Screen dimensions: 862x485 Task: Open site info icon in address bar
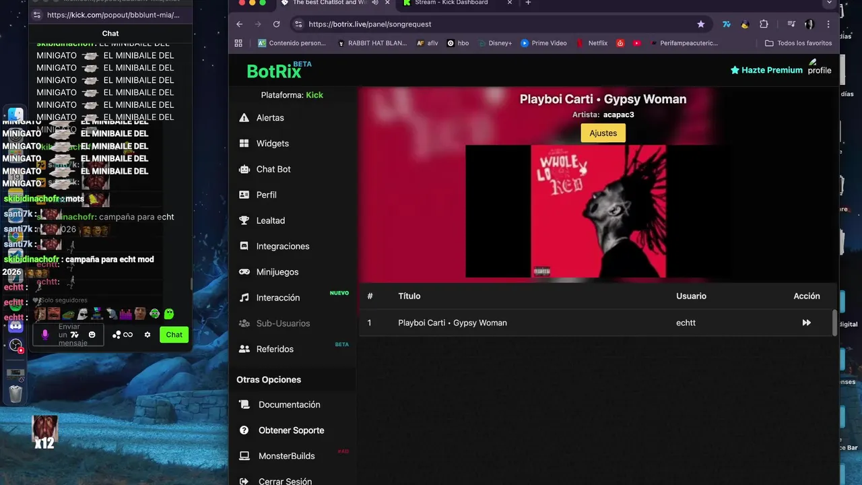[x=299, y=24]
